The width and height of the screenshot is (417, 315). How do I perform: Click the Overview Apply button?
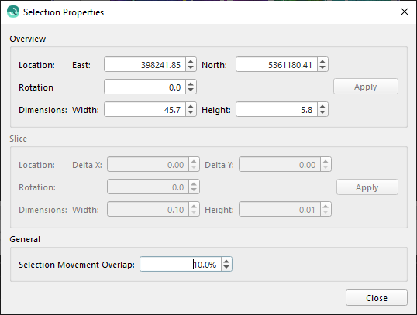[366, 87]
